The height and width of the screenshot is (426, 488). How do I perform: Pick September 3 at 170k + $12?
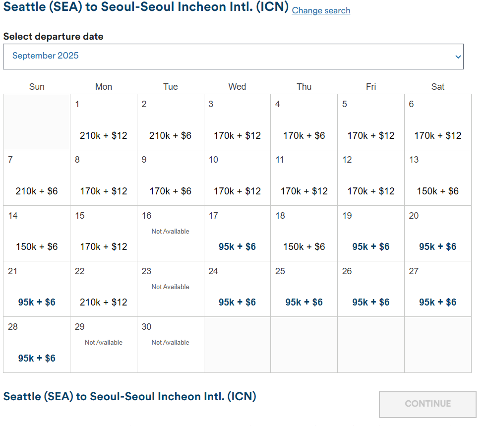[x=237, y=135]
